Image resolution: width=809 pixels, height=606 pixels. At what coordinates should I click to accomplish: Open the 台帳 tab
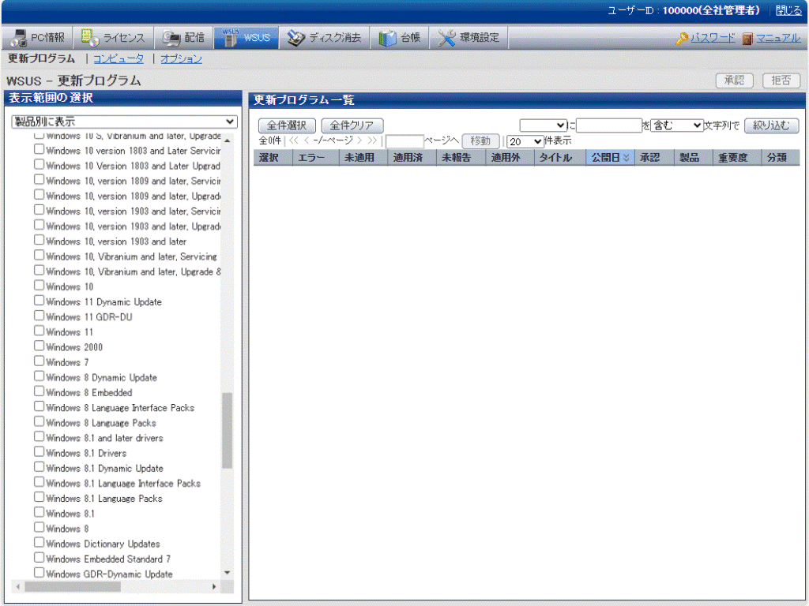pyautogui.click(x=400, y=38)
